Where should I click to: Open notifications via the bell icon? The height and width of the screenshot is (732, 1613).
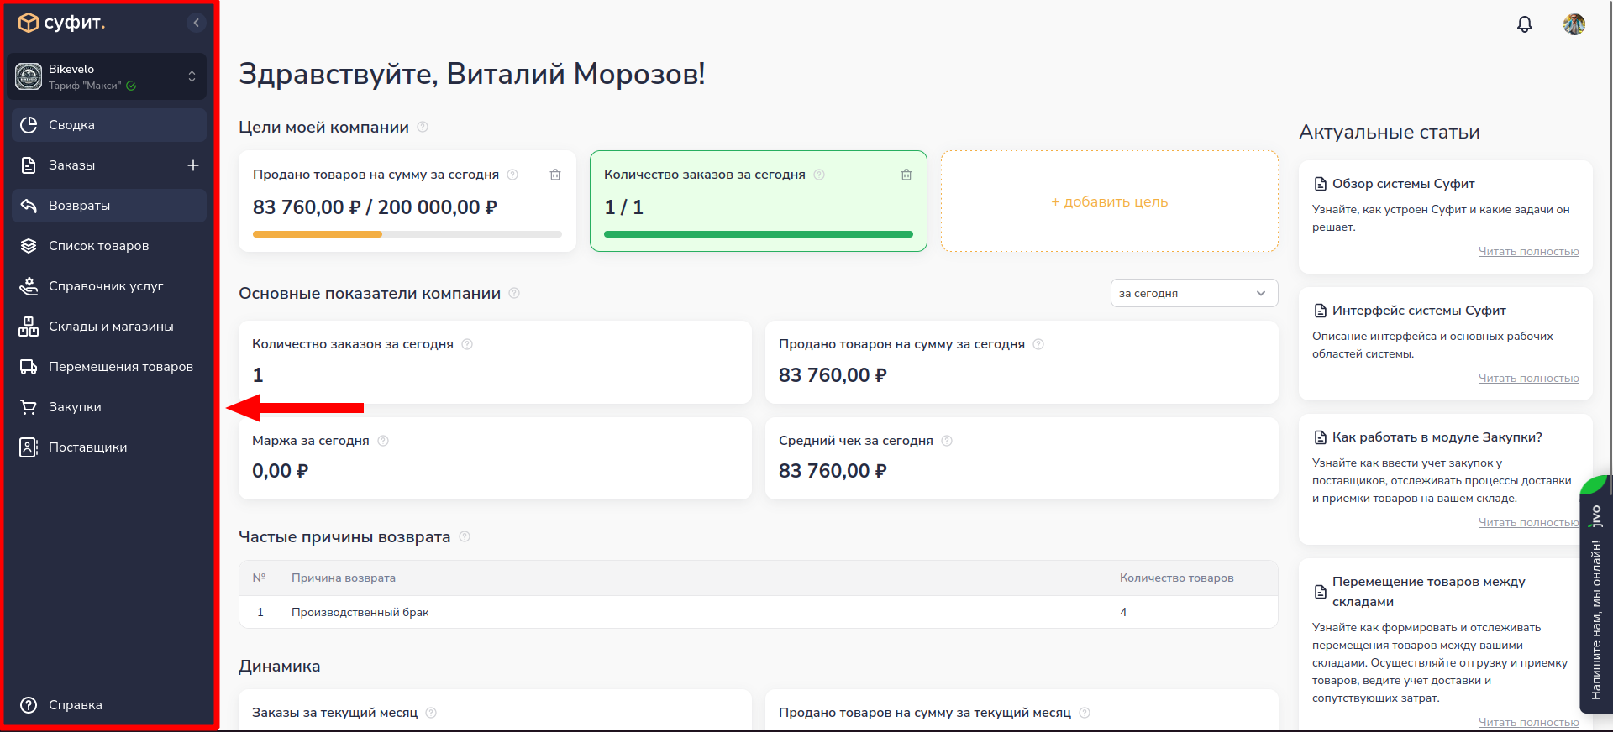1525,24
